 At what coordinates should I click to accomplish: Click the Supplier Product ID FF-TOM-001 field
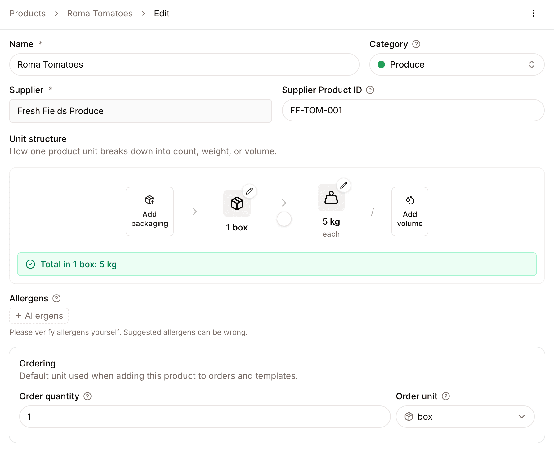[413, 110]
